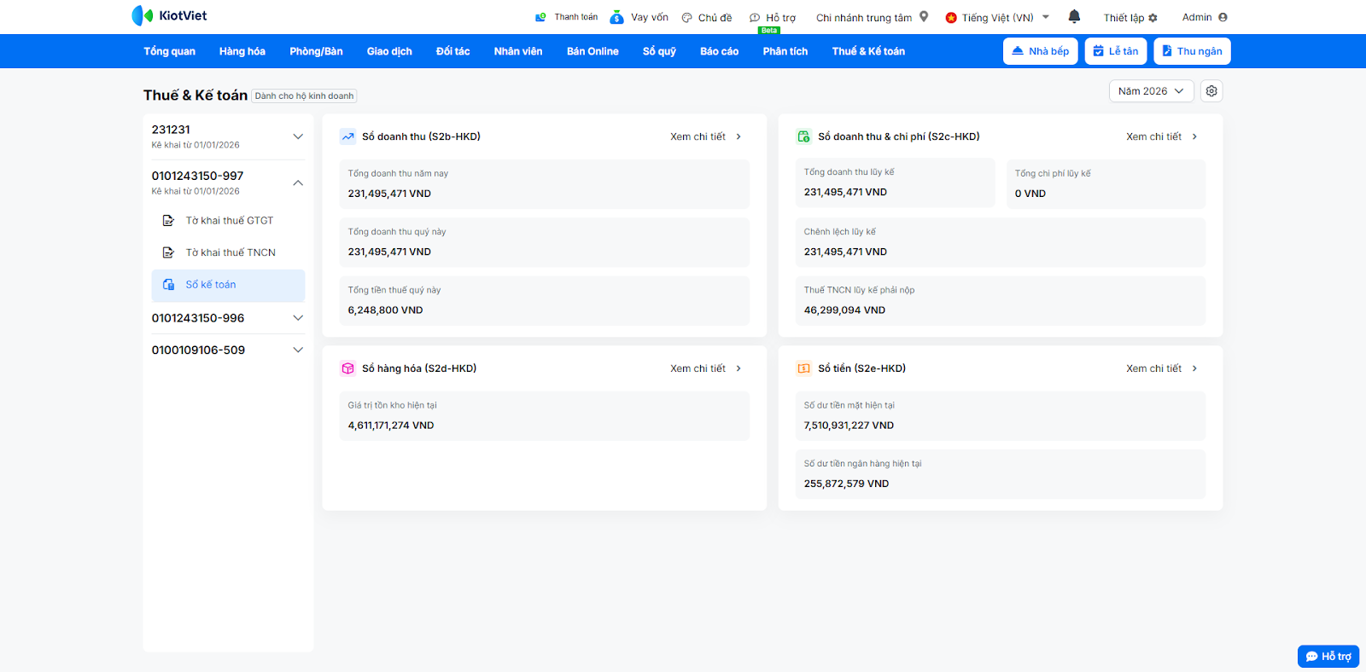Open settings gear next to year selector
This screenshot has height=672, width=1366.
tap(1211, 91)
